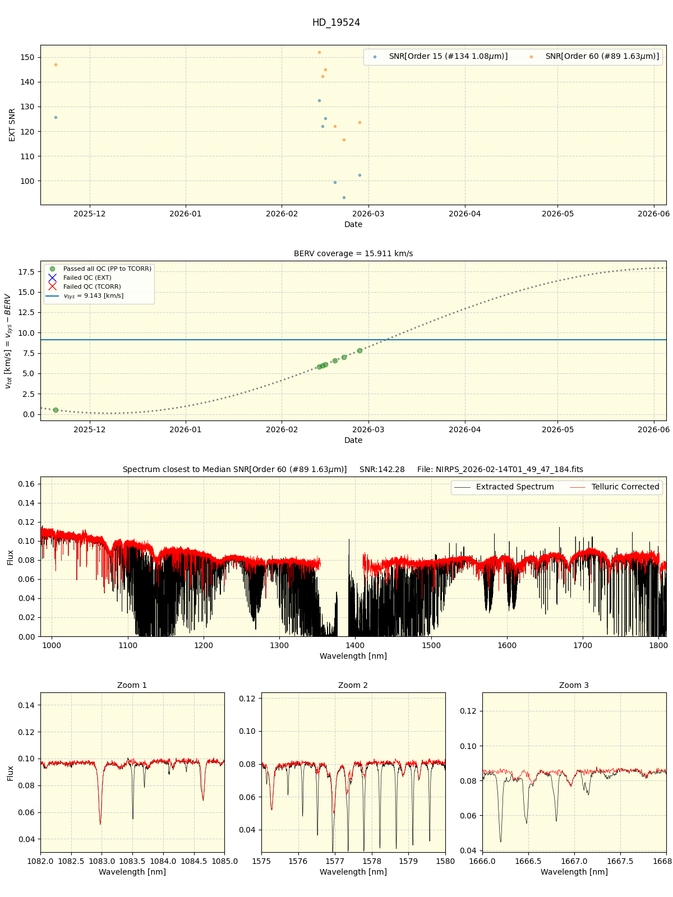Image resolution: width=673 pixels, height=897 pixels.
Task: Click the 1577 tick label in Zoom 2
Action: 335,861
